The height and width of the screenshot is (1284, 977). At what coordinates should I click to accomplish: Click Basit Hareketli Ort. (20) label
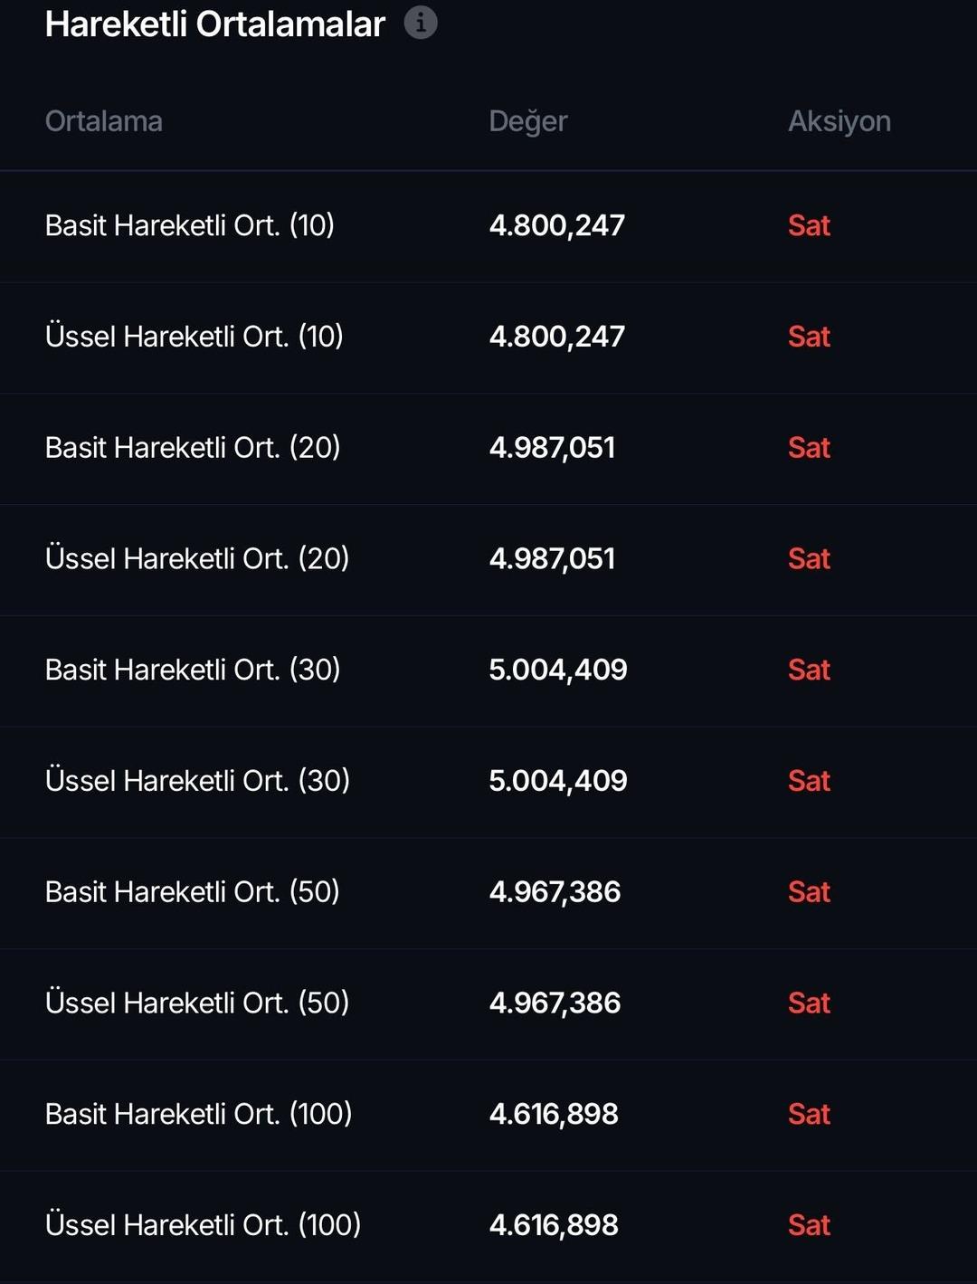pyautogui.click(x=193, y=448)
